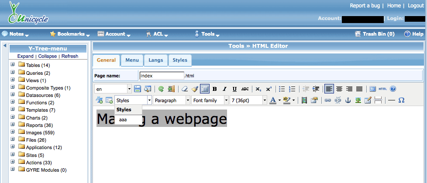Open the Styles tab

179,60
